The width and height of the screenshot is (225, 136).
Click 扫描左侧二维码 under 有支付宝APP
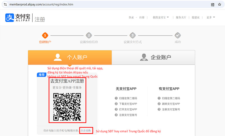click(x=171, y=98)
